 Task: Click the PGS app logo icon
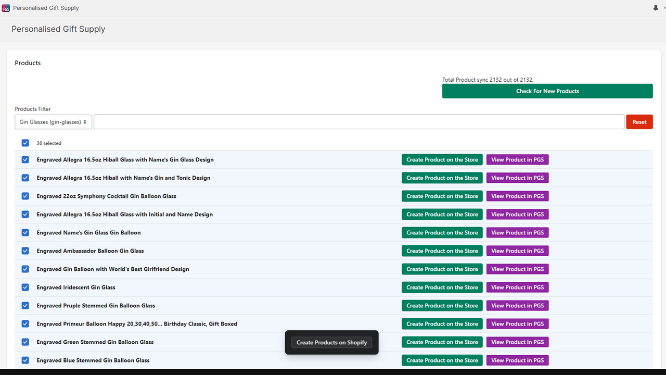coord(6,7)
